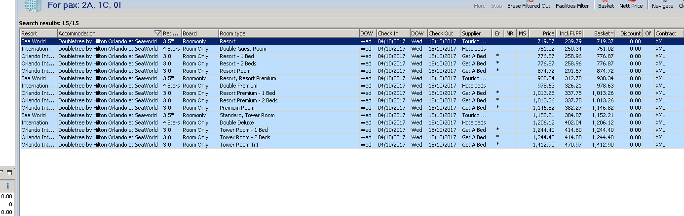The height and width of the screenshot is (216, 684).
Task: Select the 'Tower Room - 1 Bed' row
Action: coord(352,130)
